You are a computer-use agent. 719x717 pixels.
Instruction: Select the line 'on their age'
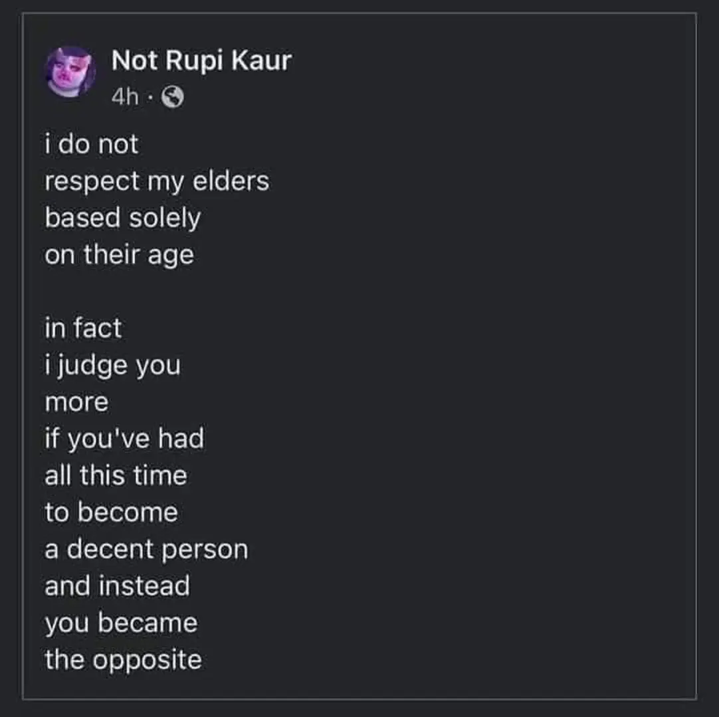[119, 254]
